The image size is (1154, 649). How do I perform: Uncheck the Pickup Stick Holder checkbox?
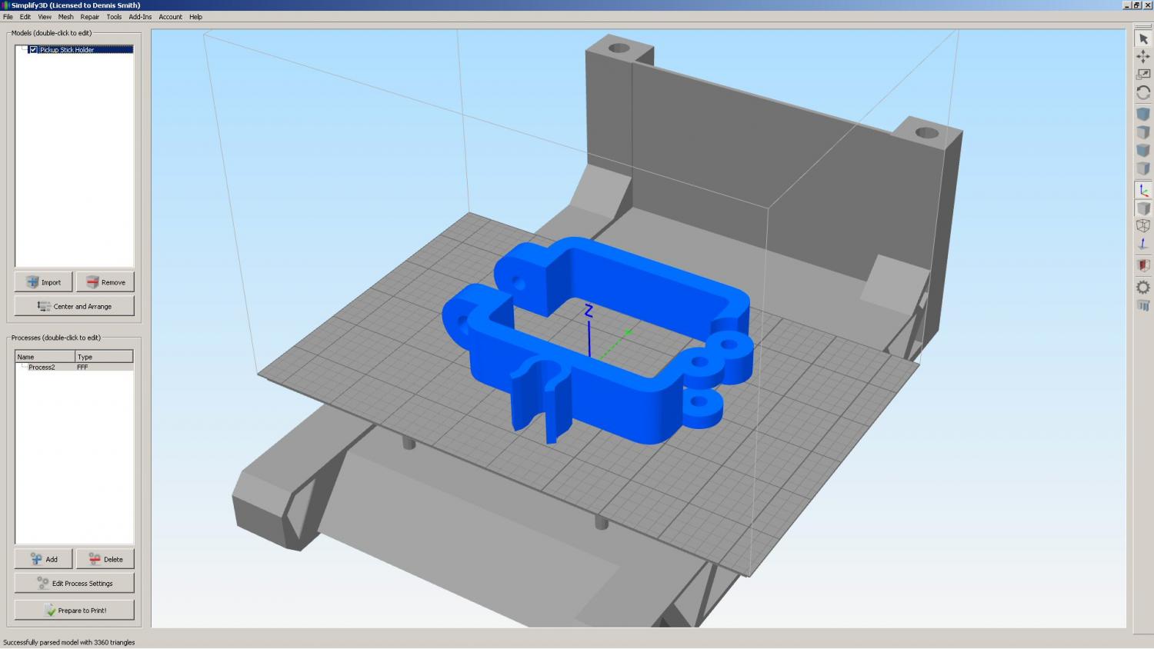click(x=33, y=49)
